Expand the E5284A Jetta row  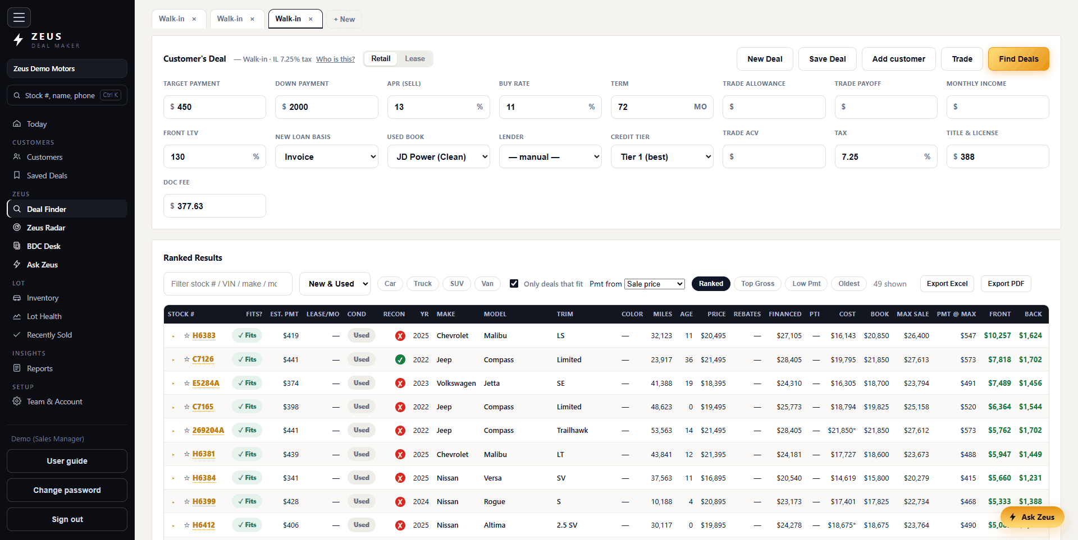tap(173, 384)
